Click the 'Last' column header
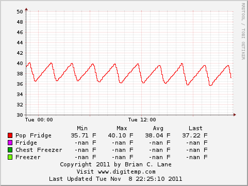Screen dimensions: 248x186 click(195, 128)
